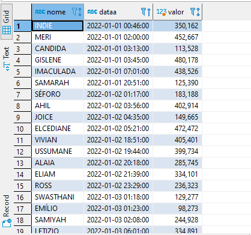Image resolution: width=251 pixels, height=235 pixels.
Task: Select the valor cell 183,188
Action: 178,94
